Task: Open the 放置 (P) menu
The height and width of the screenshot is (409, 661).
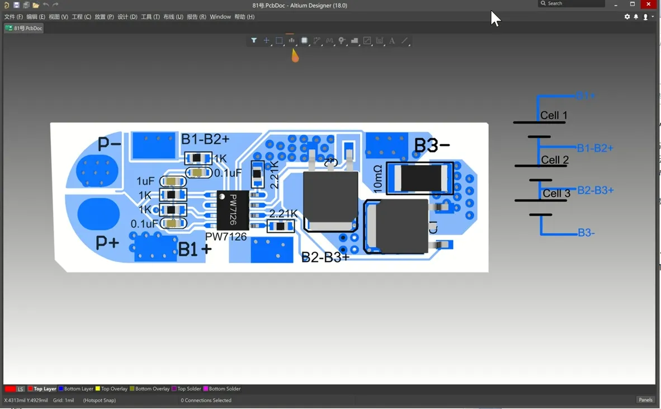Action: [104, 17]
